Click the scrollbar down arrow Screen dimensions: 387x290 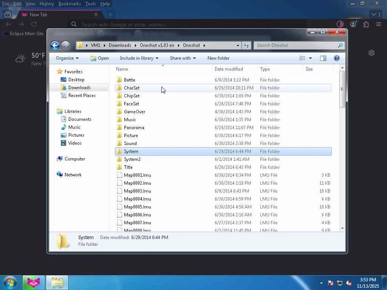(x=342, y=228)
